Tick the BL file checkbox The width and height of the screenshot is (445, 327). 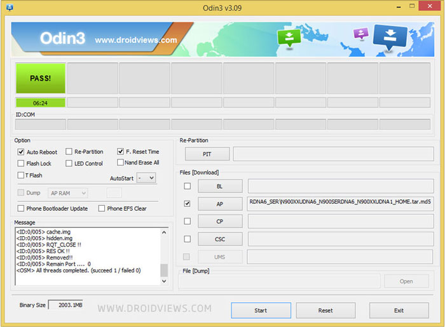(188, 186)
